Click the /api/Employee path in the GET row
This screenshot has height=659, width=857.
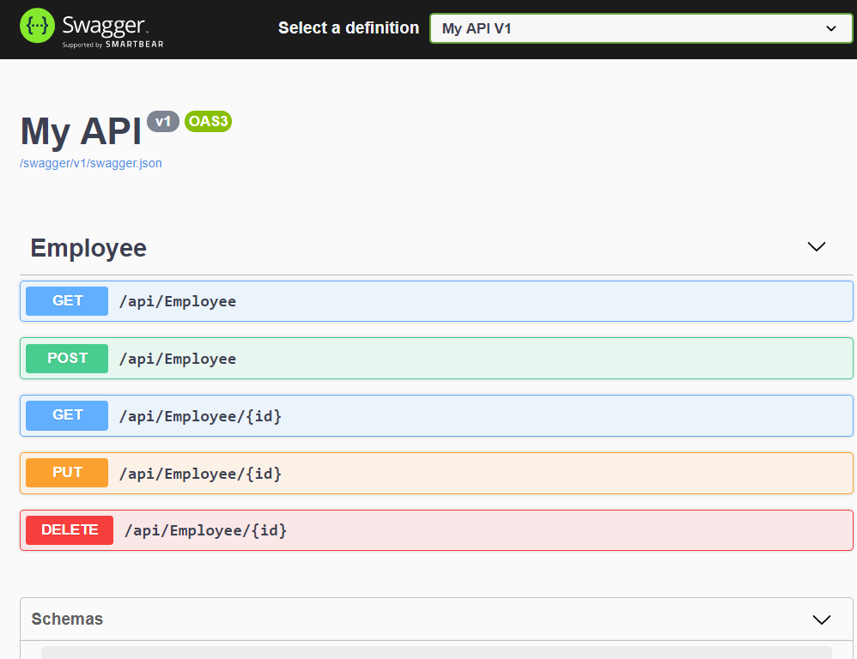[x=177, y=301]
